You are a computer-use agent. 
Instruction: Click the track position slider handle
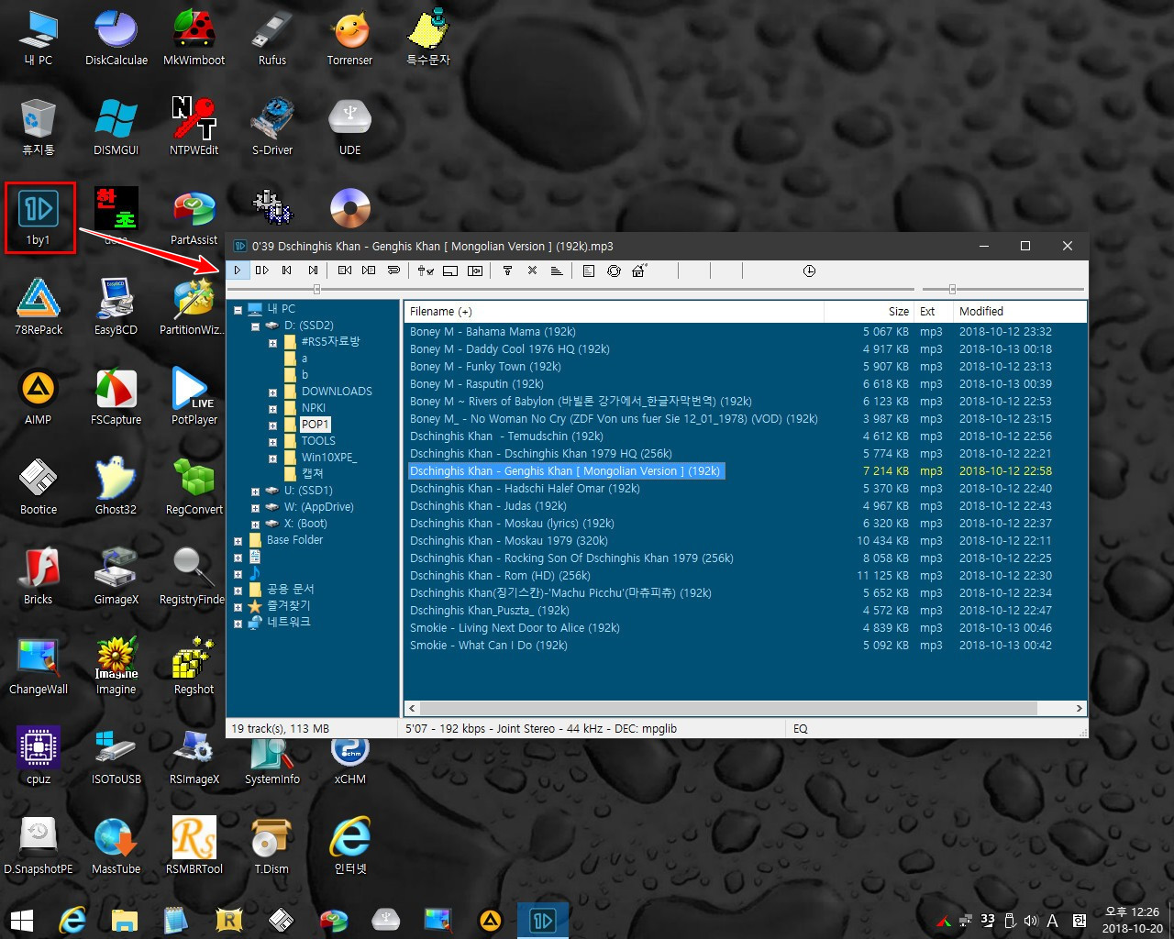316,289
